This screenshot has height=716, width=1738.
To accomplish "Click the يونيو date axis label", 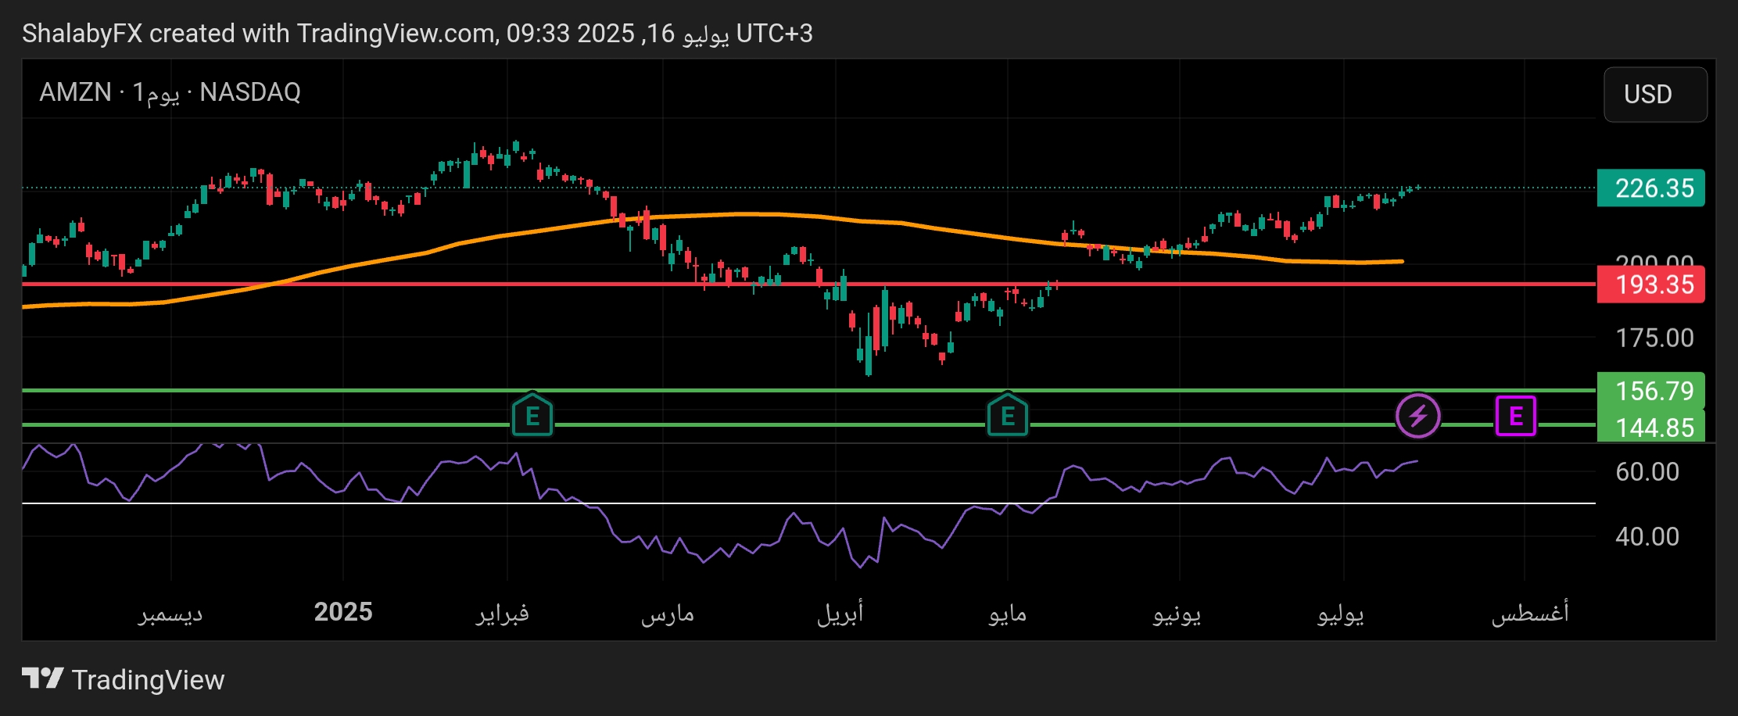I will [1177, 614].
